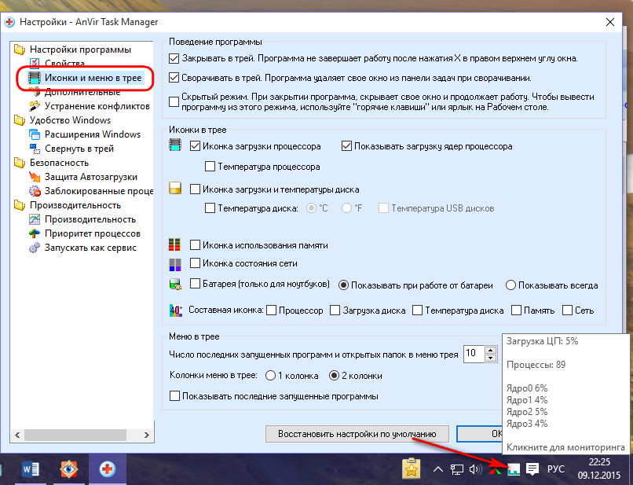
Task: Check Сеть for composite icon
Action: point(567,310)
